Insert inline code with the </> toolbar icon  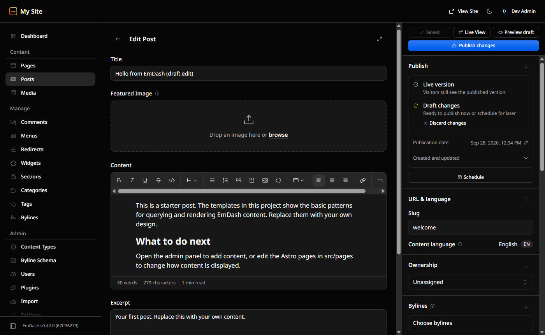(x=172, y=180)
